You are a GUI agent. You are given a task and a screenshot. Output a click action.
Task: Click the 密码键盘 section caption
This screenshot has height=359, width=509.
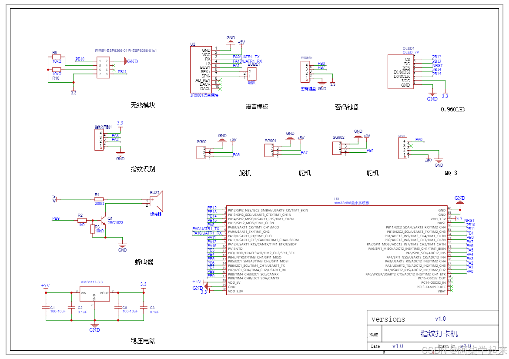pos(347,107)
